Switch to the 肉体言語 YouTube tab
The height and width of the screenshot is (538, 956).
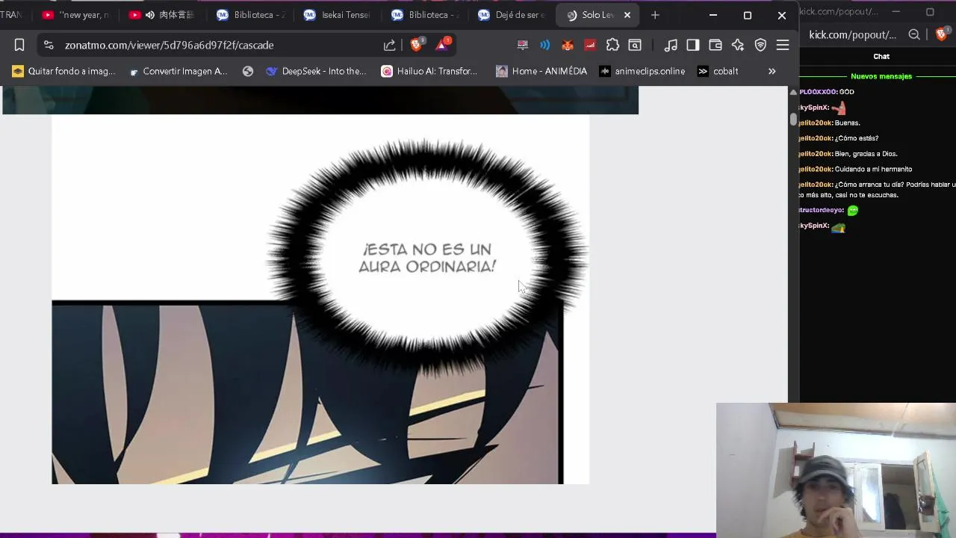point(162,15)
